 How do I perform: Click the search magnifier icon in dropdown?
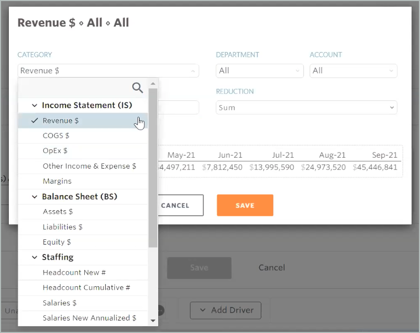pos(137,87)
